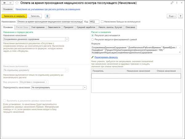Select the 'Результат рассчитывается' radio button

(93, 35)
